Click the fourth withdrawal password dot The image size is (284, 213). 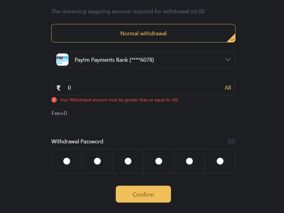(158, 161)
